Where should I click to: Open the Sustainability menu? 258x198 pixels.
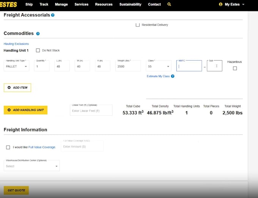click(x=130, y=5)
